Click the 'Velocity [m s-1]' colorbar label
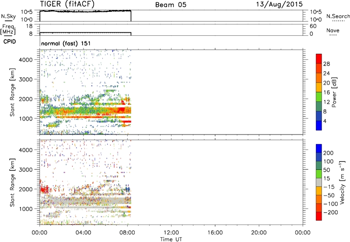Screen dimensions: 350x242 point(342,182)
